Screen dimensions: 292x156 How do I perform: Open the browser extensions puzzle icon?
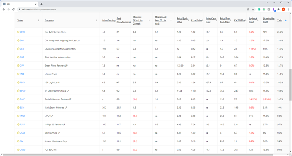[279, 10]
